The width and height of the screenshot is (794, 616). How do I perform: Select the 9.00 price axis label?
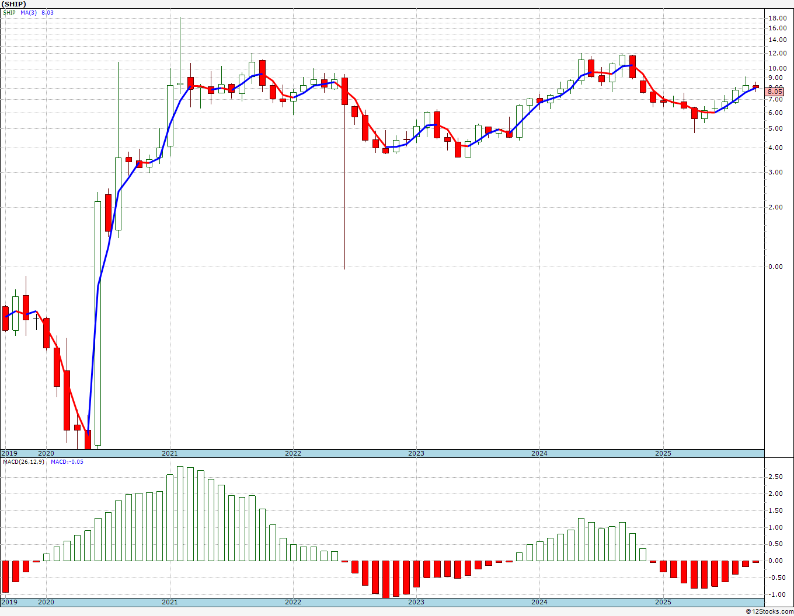click(775, 77)
